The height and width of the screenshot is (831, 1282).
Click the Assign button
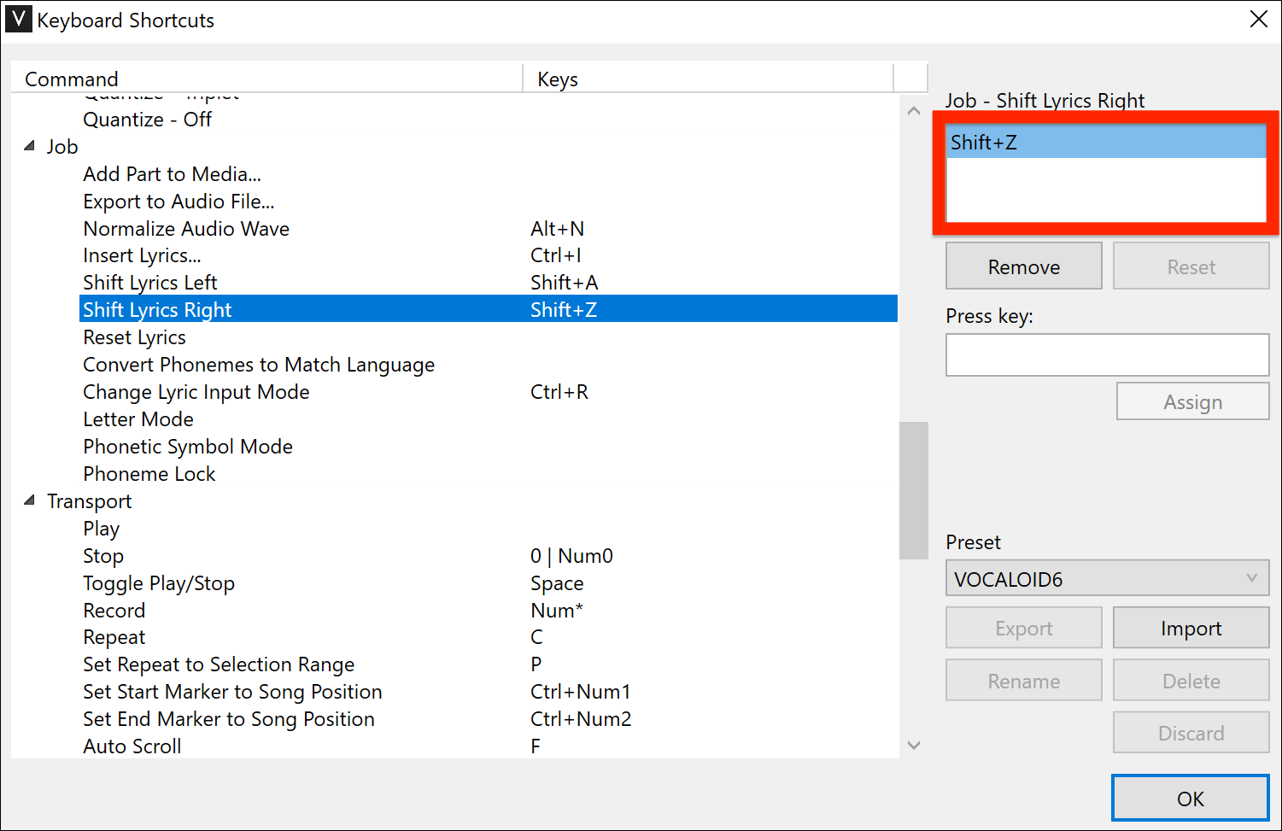1192,401
